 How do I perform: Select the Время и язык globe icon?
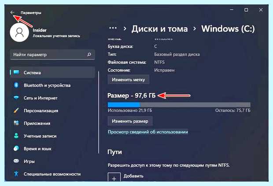pos(16,148)
